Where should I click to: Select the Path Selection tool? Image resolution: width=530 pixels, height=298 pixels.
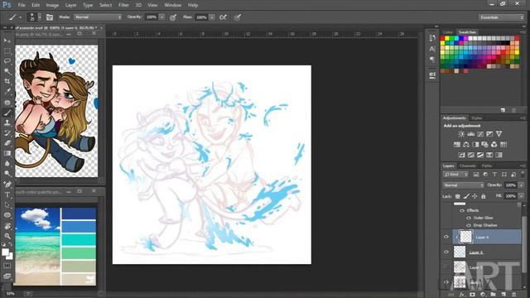7,205
